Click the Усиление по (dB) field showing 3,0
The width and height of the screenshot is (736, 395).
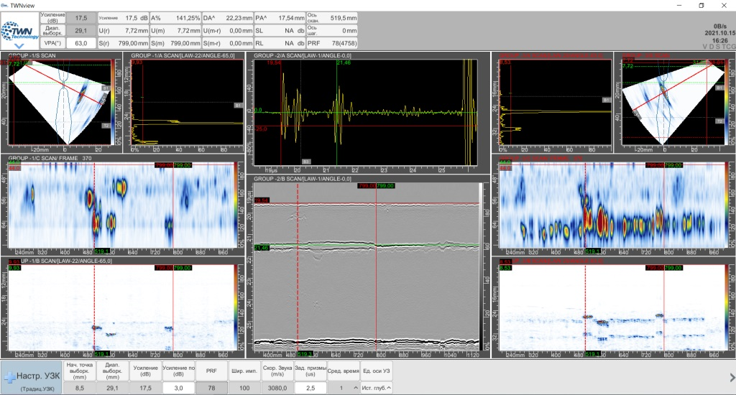(177, 388)
